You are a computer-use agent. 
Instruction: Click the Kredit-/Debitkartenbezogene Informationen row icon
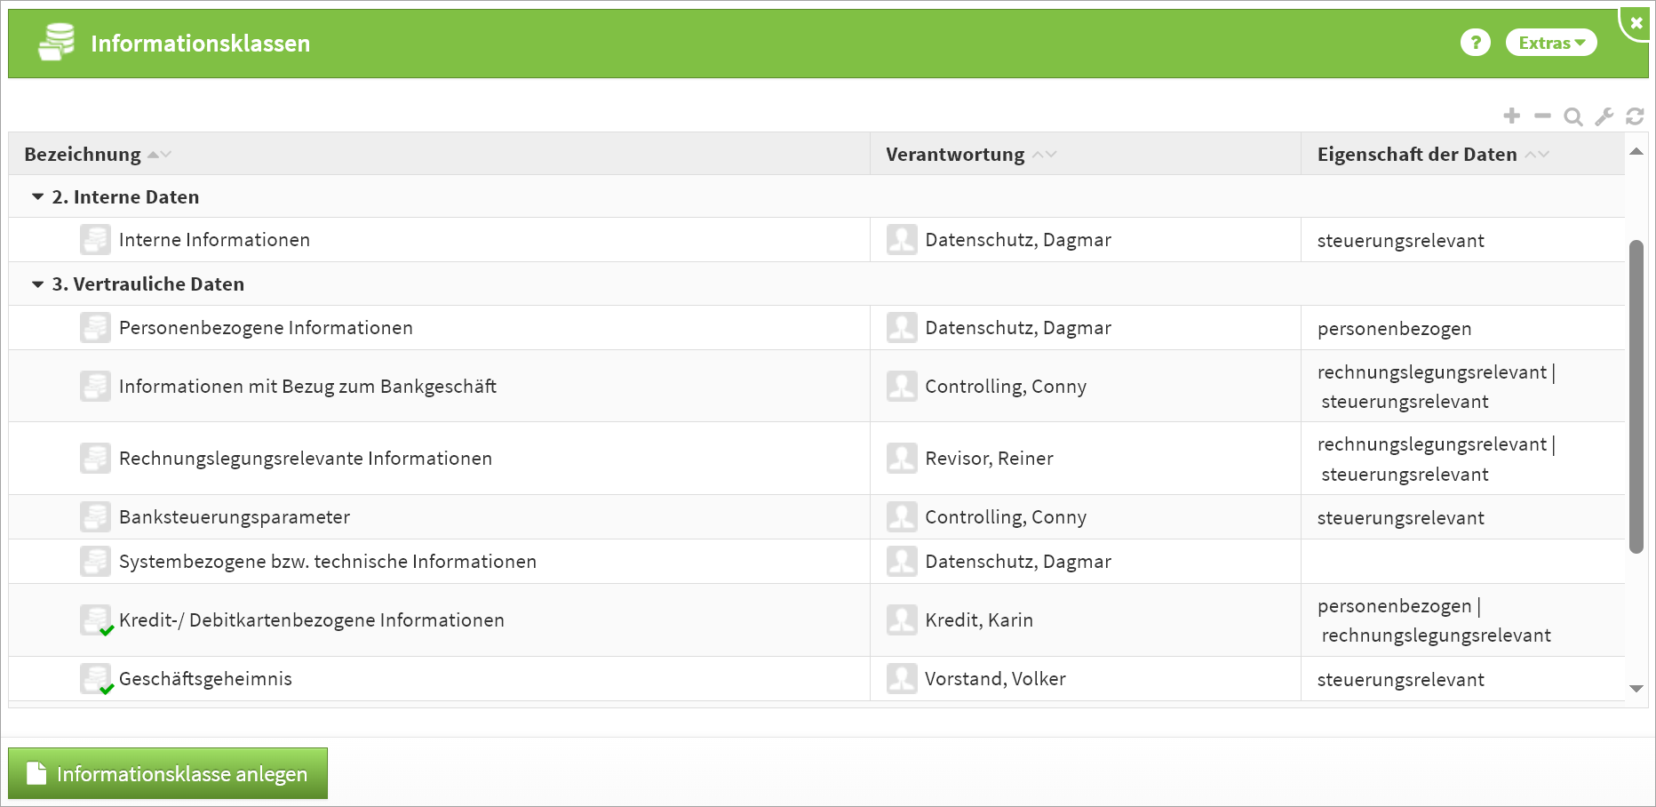point(96,620)
